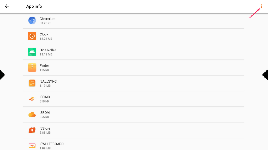Image resolution: width=268 pixels, height=151 pixels.
Task: Click the i3CAIR app icon
Action: click(32, 99)
